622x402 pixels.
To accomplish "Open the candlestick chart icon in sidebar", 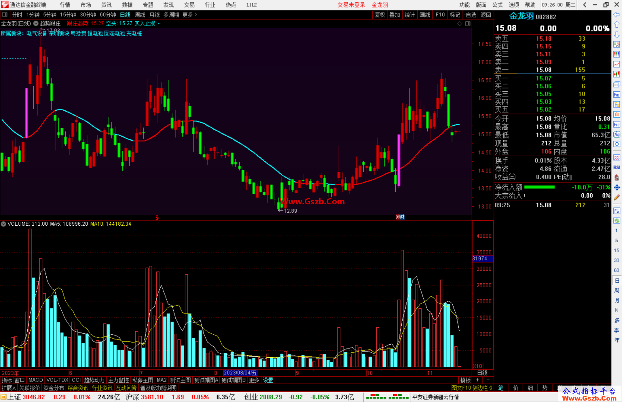I will click(x=617, y=74).
